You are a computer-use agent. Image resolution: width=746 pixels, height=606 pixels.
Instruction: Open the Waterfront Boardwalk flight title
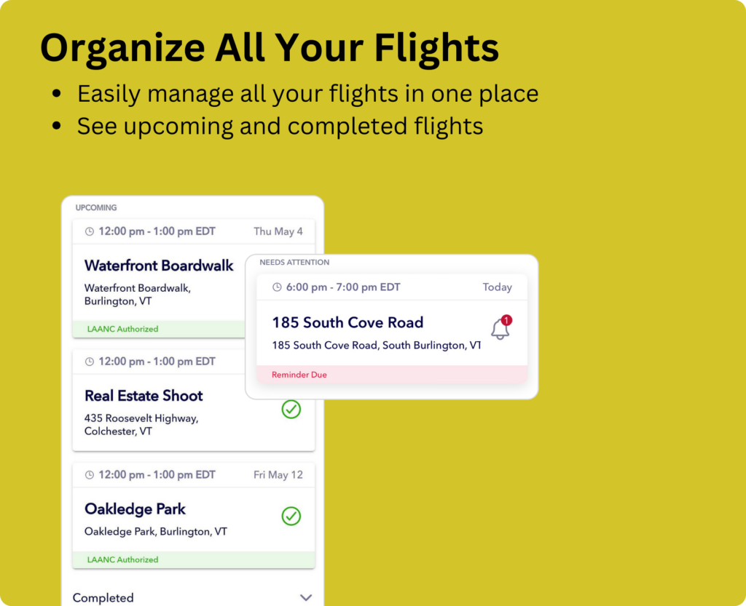(x=159, y=266)
